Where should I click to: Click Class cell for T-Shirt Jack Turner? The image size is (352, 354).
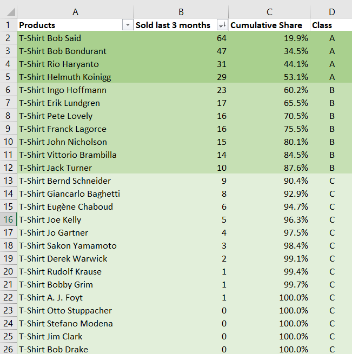pyautogui.click(x=331, y=168)
